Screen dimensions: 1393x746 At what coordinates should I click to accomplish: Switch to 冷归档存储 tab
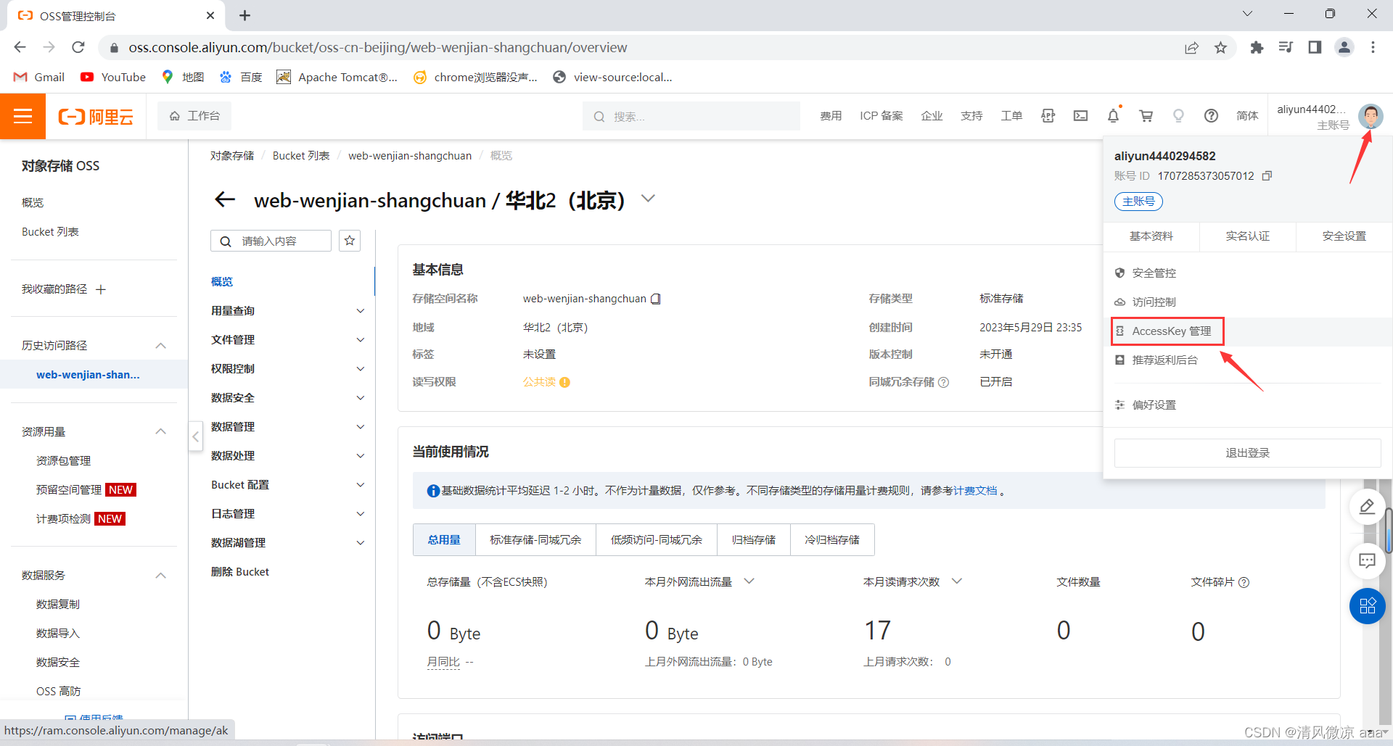[x=832, y=539]
